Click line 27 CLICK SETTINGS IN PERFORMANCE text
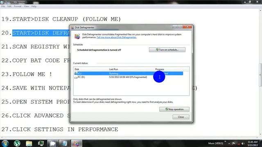Viewport: 262px width, 147px height. click(x=65, y=129)
